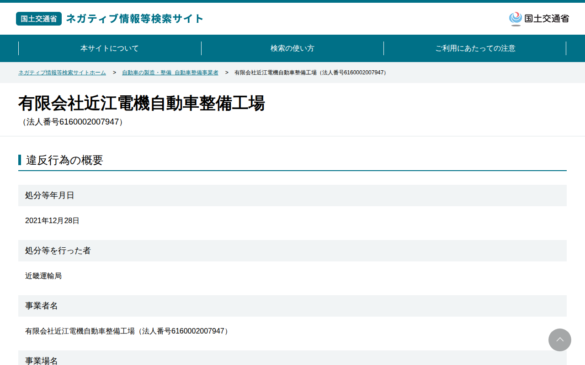Screen dimensions: 585x365
Task: Click the 処分等年月日 field label
Action: (x=50, y=195)
